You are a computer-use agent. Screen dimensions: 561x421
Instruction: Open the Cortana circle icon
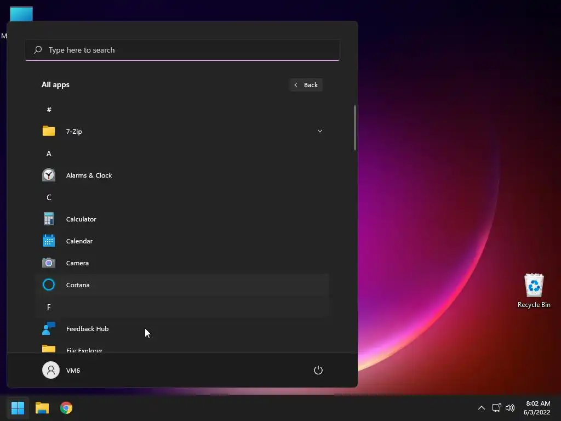click(49, 285)
